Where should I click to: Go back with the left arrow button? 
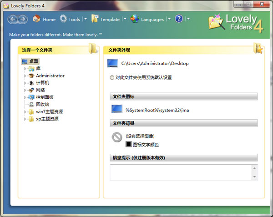pos(13,19)
